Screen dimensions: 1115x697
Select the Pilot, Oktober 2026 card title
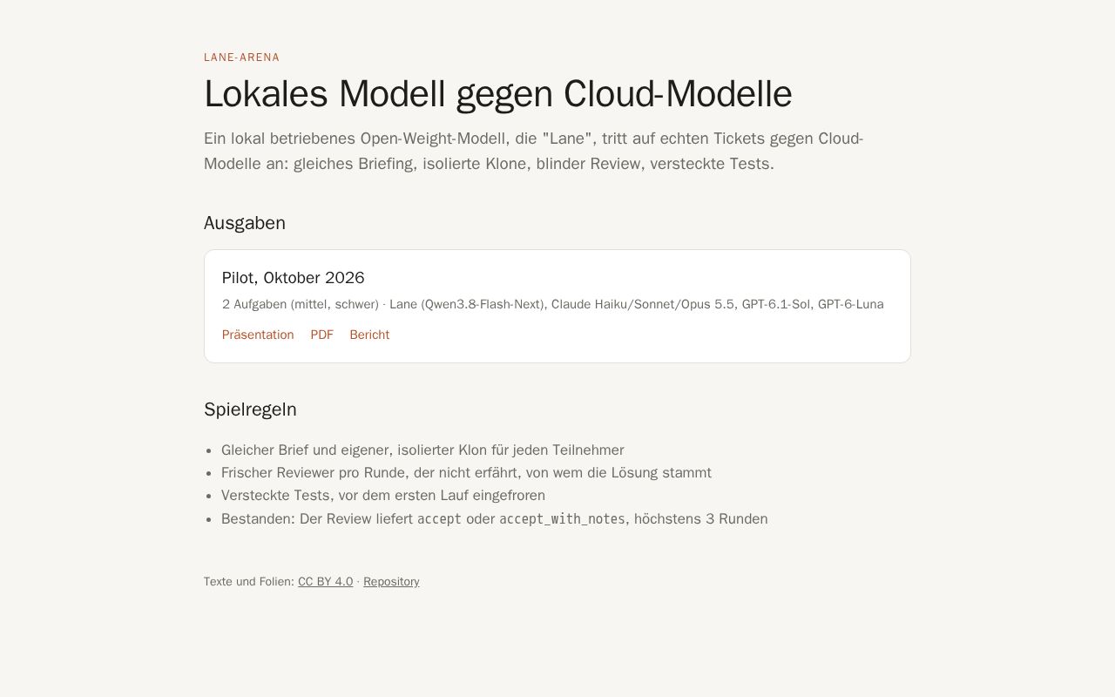point(293,278)
